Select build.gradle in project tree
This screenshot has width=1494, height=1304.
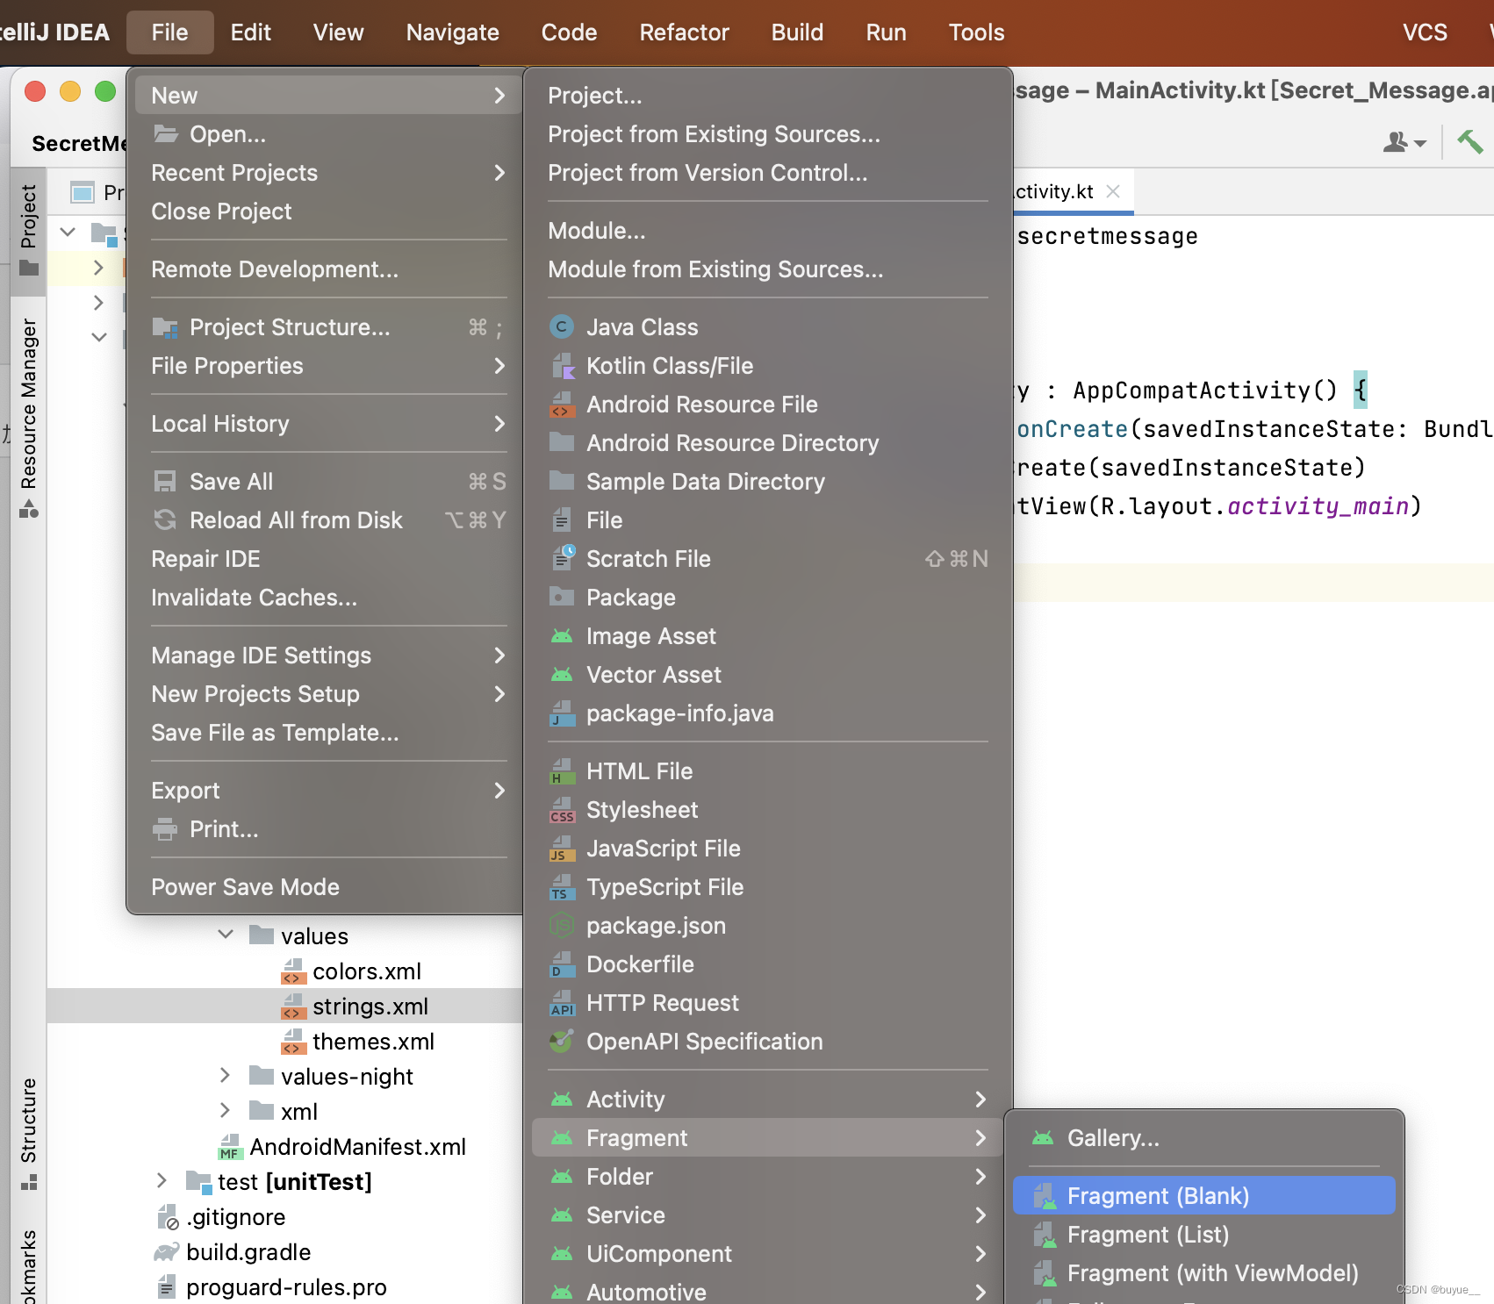coord(248,1252)
